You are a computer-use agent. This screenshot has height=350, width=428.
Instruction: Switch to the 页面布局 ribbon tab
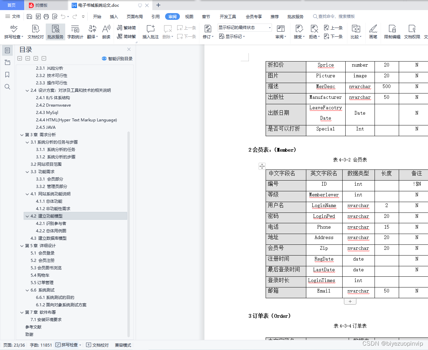click(134, 16)
